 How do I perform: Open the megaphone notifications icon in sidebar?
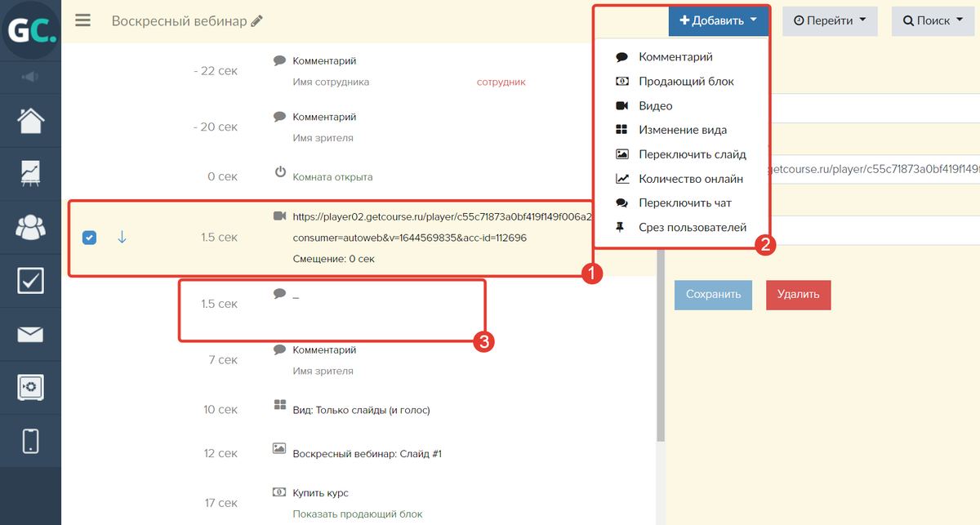point(30,77)
